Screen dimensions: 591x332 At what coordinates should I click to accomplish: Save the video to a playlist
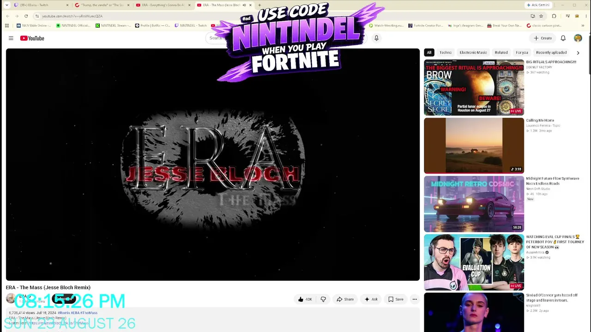[x=396, y=299]
